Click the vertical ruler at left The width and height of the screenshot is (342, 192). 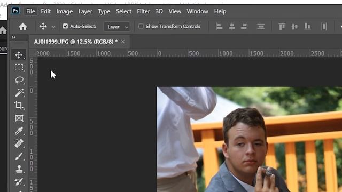(x=33, y=124)
